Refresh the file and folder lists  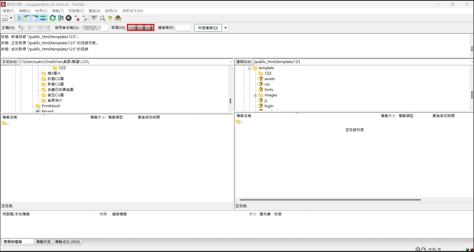pyautogui.click(x=53, y=18)
